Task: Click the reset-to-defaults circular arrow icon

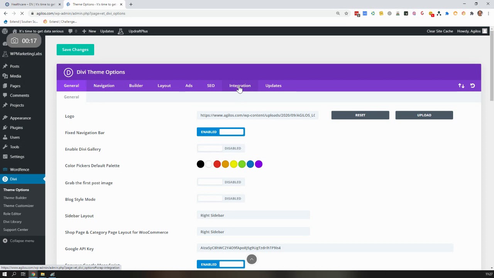Action: (472, 86)
